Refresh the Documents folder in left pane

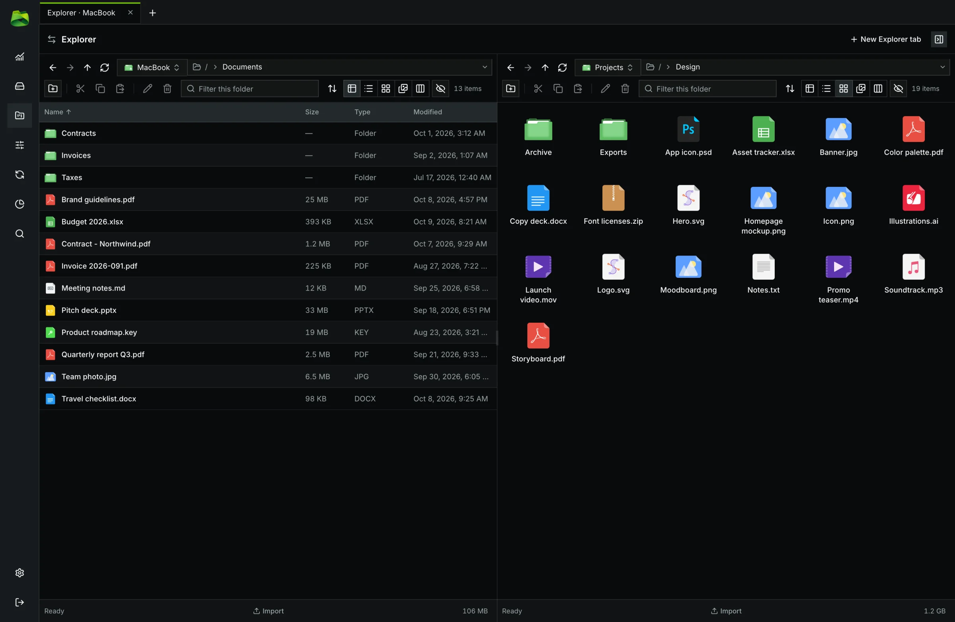(x=105, y=67)
